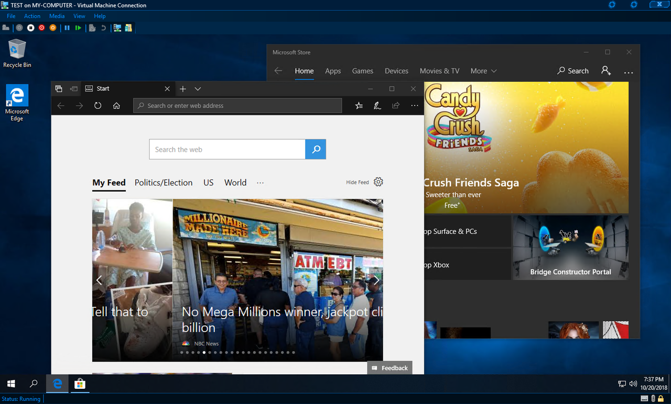Open the Games tab in Store
The image size is (671, 404).
[x=363, y=71]
